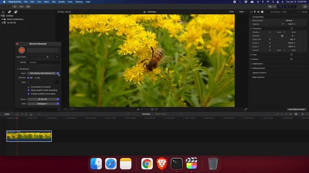Click the Share export button
309x173 pixels.
pos(305,7)
